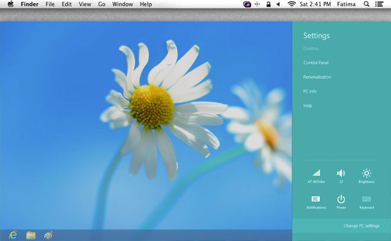Open the File menu in menu bar
Image resolution: width=391 pixels, height=241 pixels.
click(50, 4)
